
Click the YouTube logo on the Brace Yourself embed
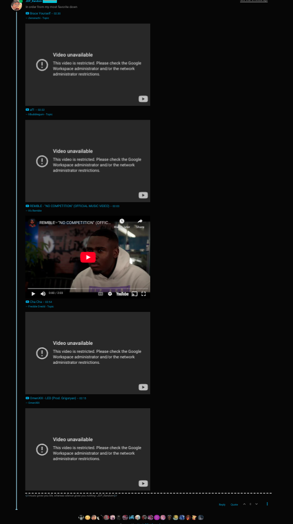tap(143, 99)
